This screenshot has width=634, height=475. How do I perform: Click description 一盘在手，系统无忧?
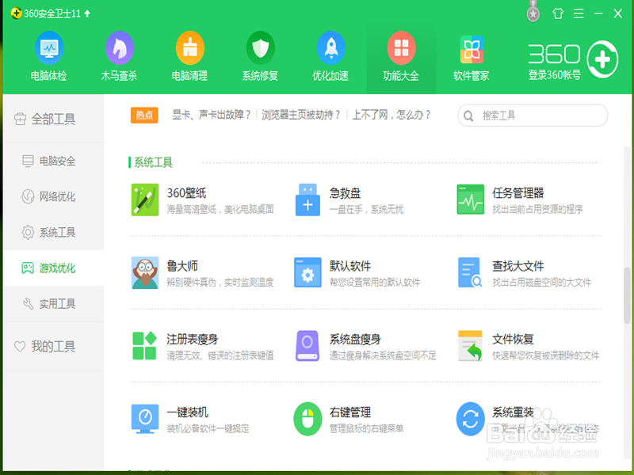tap(366, 209)
